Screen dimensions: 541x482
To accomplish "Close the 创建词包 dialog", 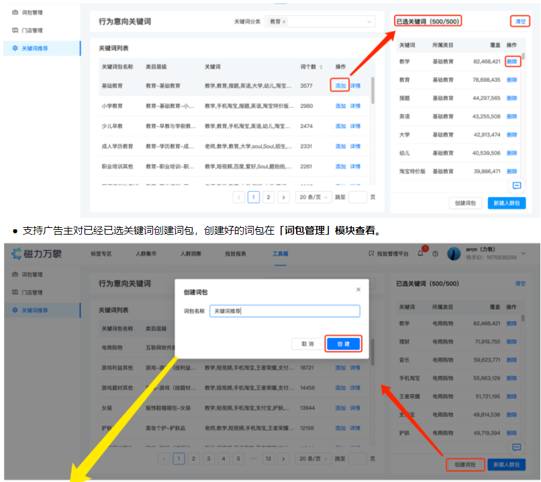I will [357, 288].
